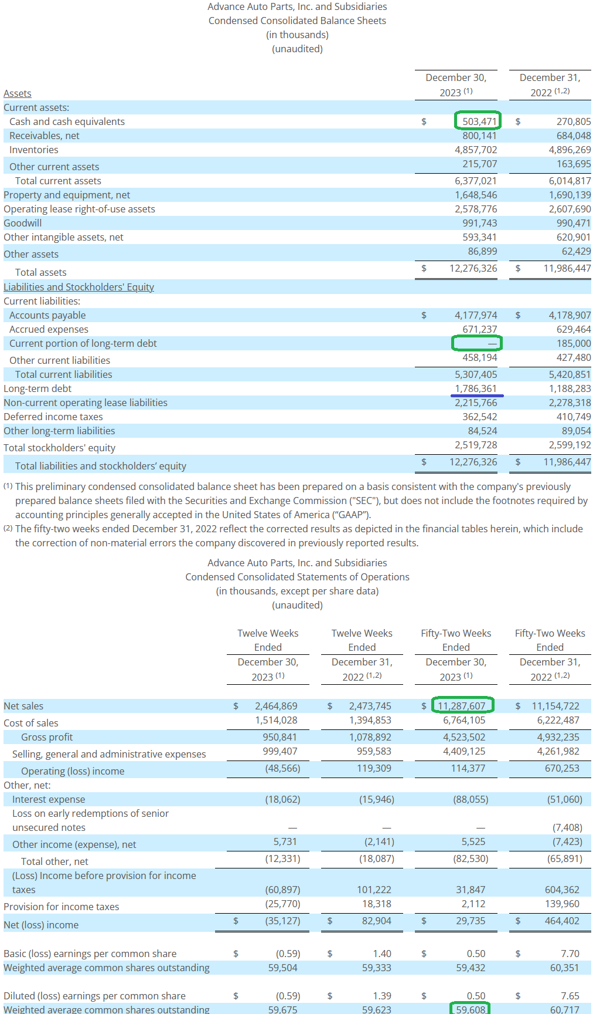Click the "Cash and cash equivalents" row label
The image size is (593, 1014).
[x=67, y=121]
